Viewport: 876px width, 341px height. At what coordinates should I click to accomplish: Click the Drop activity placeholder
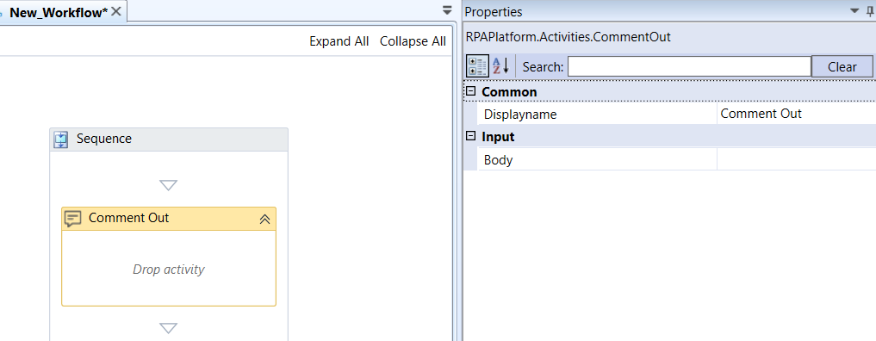point(169,269)
